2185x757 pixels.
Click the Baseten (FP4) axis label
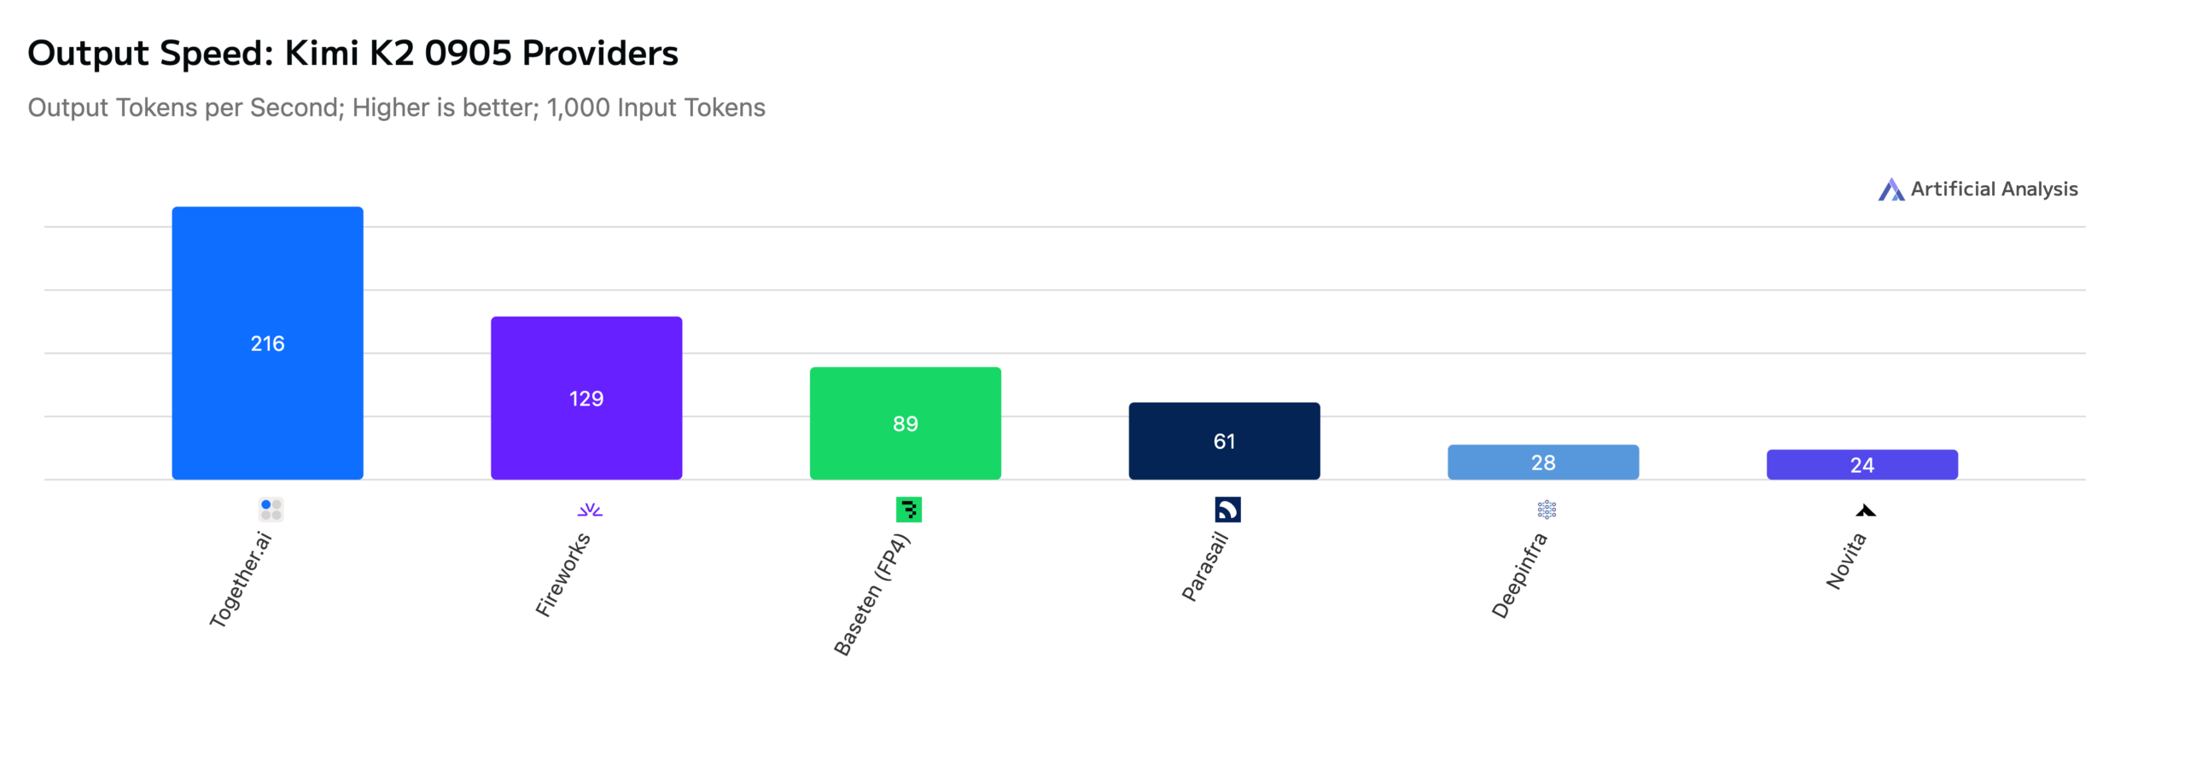coord(872,594)
